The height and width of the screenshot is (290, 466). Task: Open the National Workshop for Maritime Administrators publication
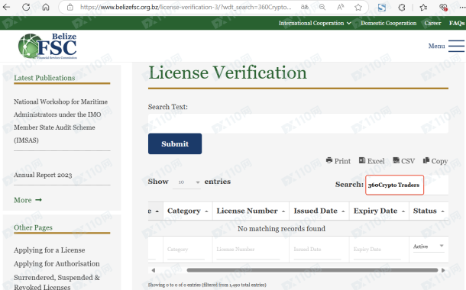60,121
